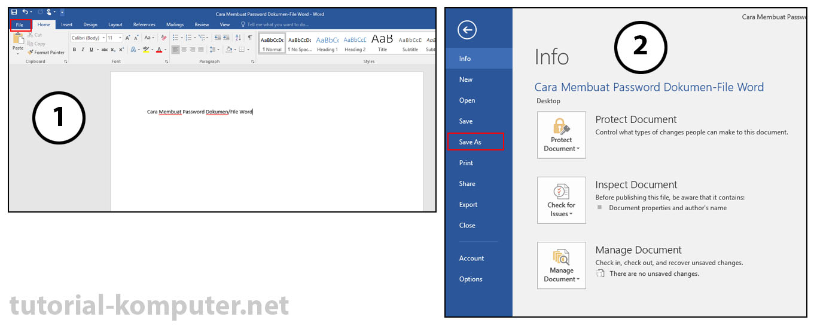Click the Multilevel List icon
This screenshot has height=326, width=817.
pos(202,38)
